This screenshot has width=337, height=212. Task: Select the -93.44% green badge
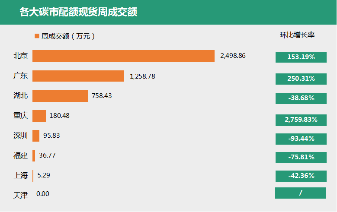click(x=301, y=139)
